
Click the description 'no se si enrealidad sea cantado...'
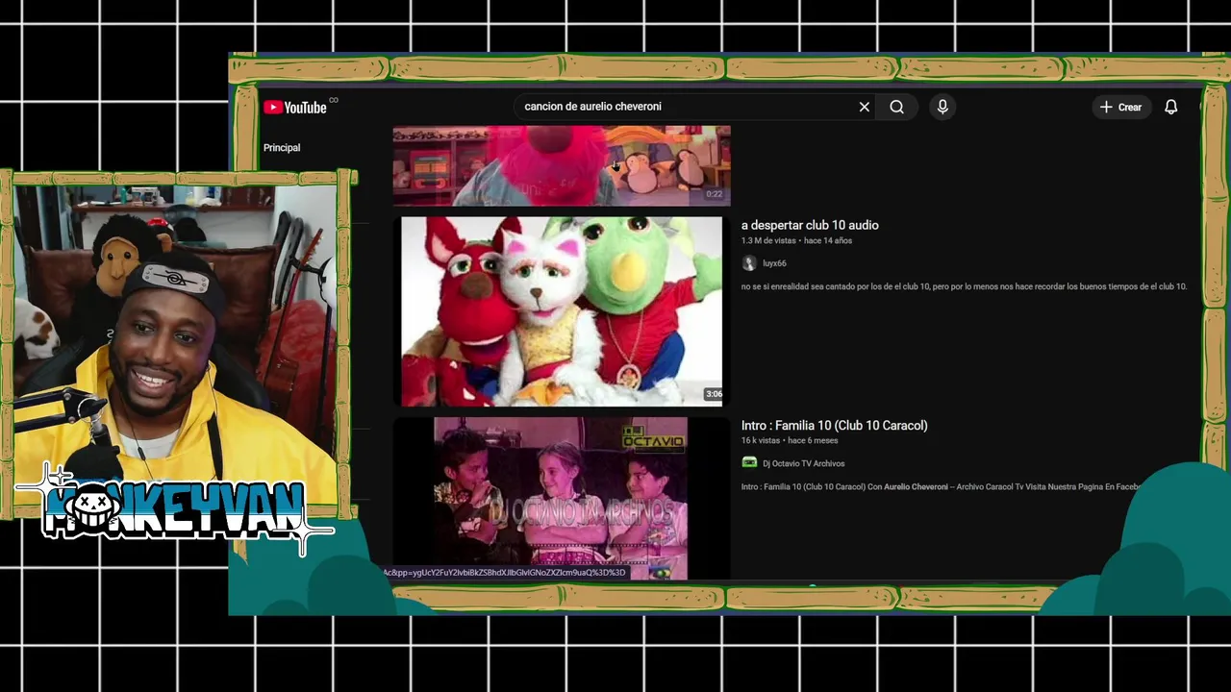(x=964, y=286)
